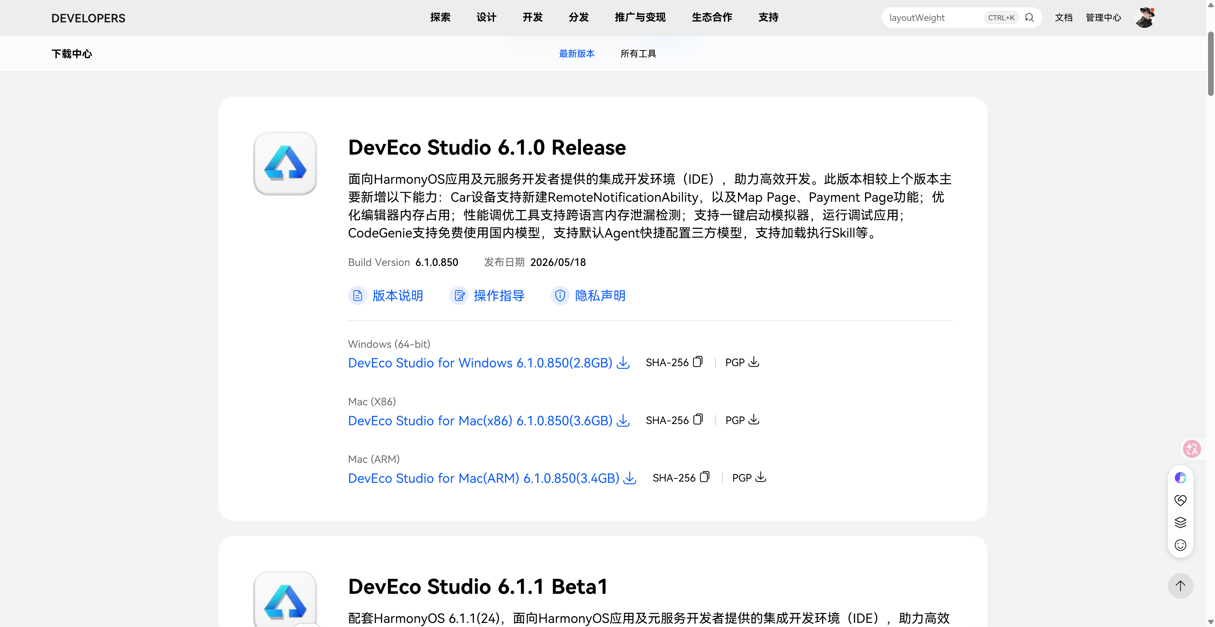Screen dimensions: 1215x627
Task: Open the 隐私声明 privacy link
Action: tap(600, 296)
